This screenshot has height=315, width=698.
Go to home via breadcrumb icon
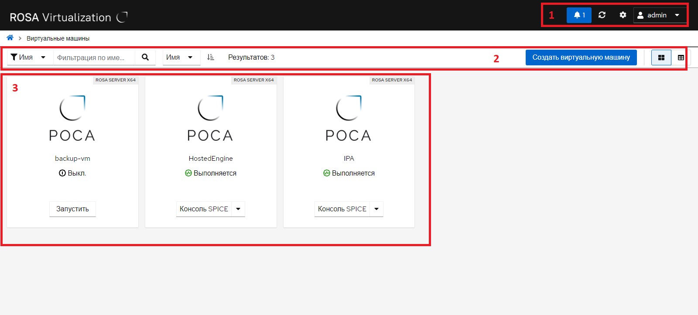pyautogui.click(x=10, y=38)
